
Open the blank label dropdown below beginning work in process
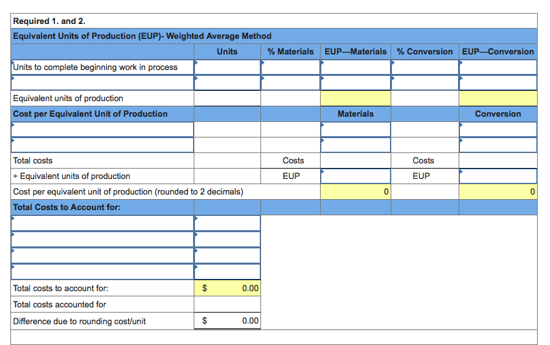pos(102,83)
